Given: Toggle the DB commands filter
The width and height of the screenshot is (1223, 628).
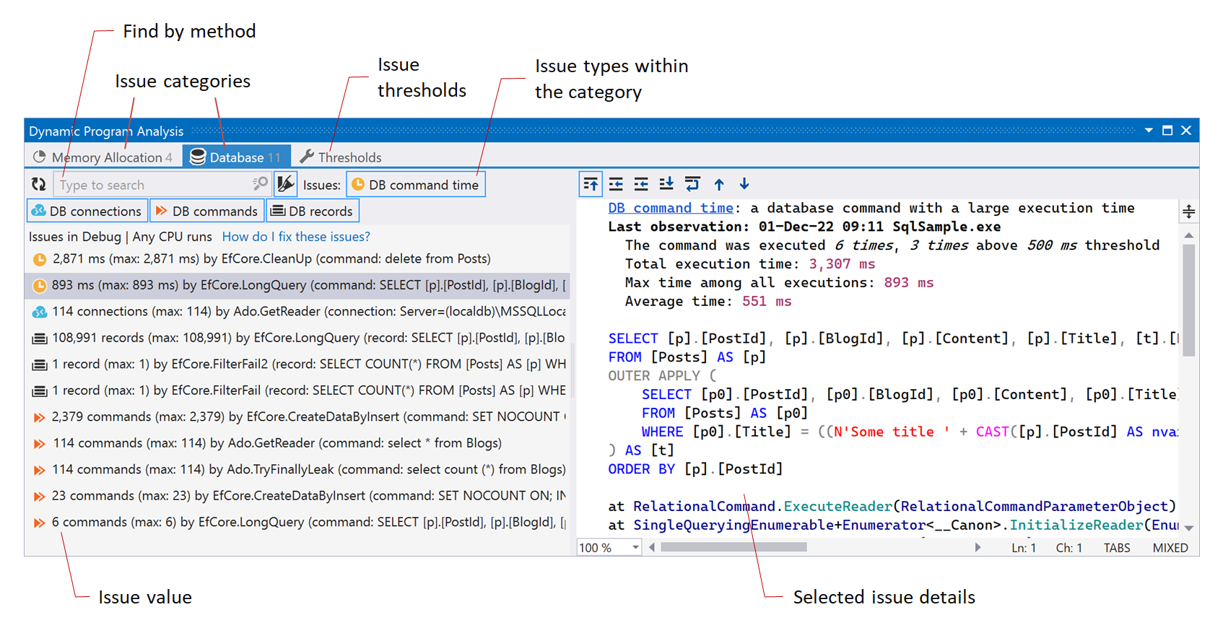Looking at the screenshot, I should (207, 211).
